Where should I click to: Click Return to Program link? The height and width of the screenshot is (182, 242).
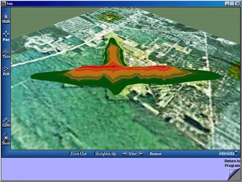click(232, 163)
